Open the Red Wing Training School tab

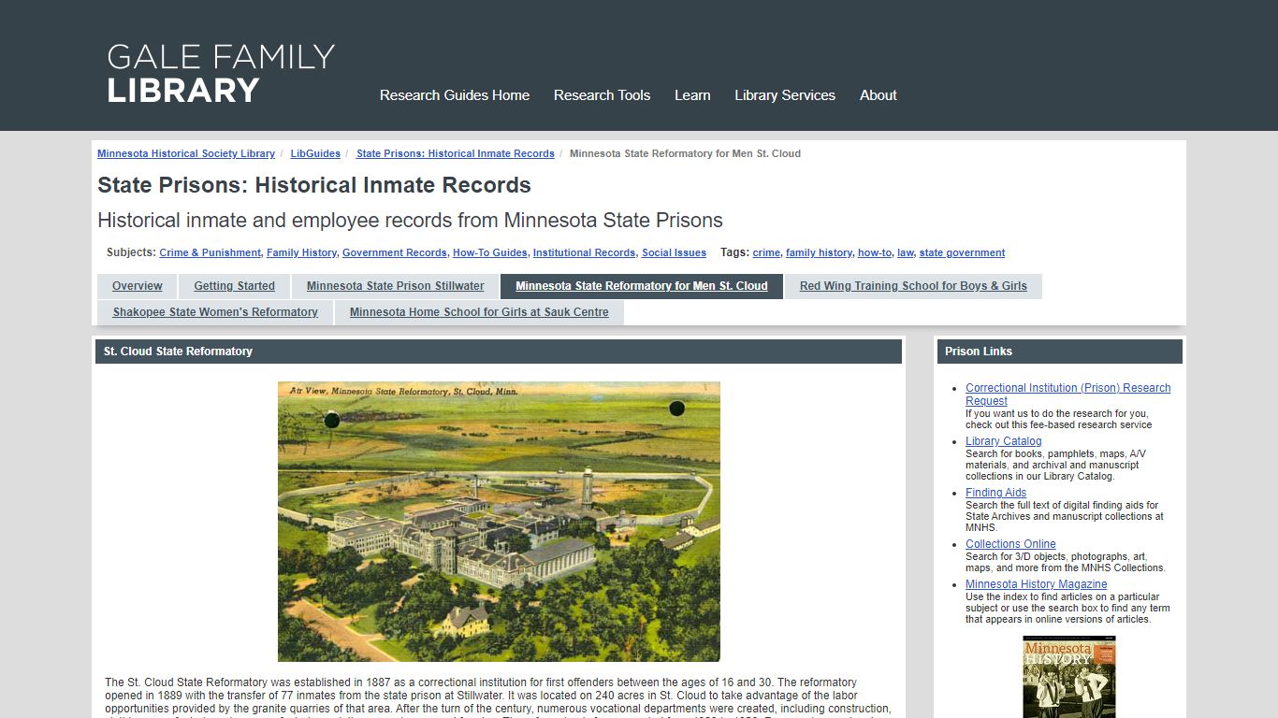(x=914, y=286)
